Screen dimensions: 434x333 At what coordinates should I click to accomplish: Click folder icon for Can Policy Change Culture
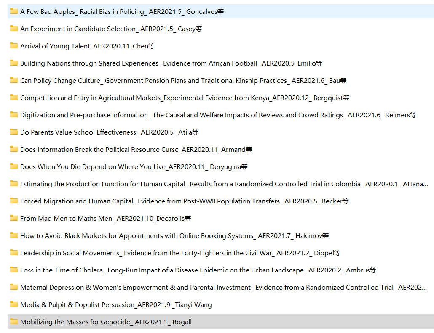pos(14,80)
